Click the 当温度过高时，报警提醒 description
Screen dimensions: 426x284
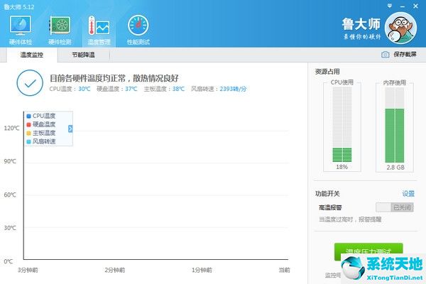[350, 219]
